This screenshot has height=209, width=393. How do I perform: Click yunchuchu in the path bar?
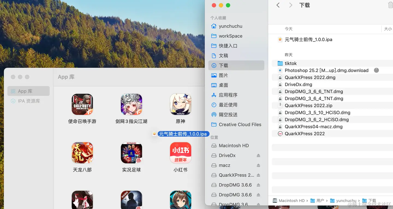343,201
